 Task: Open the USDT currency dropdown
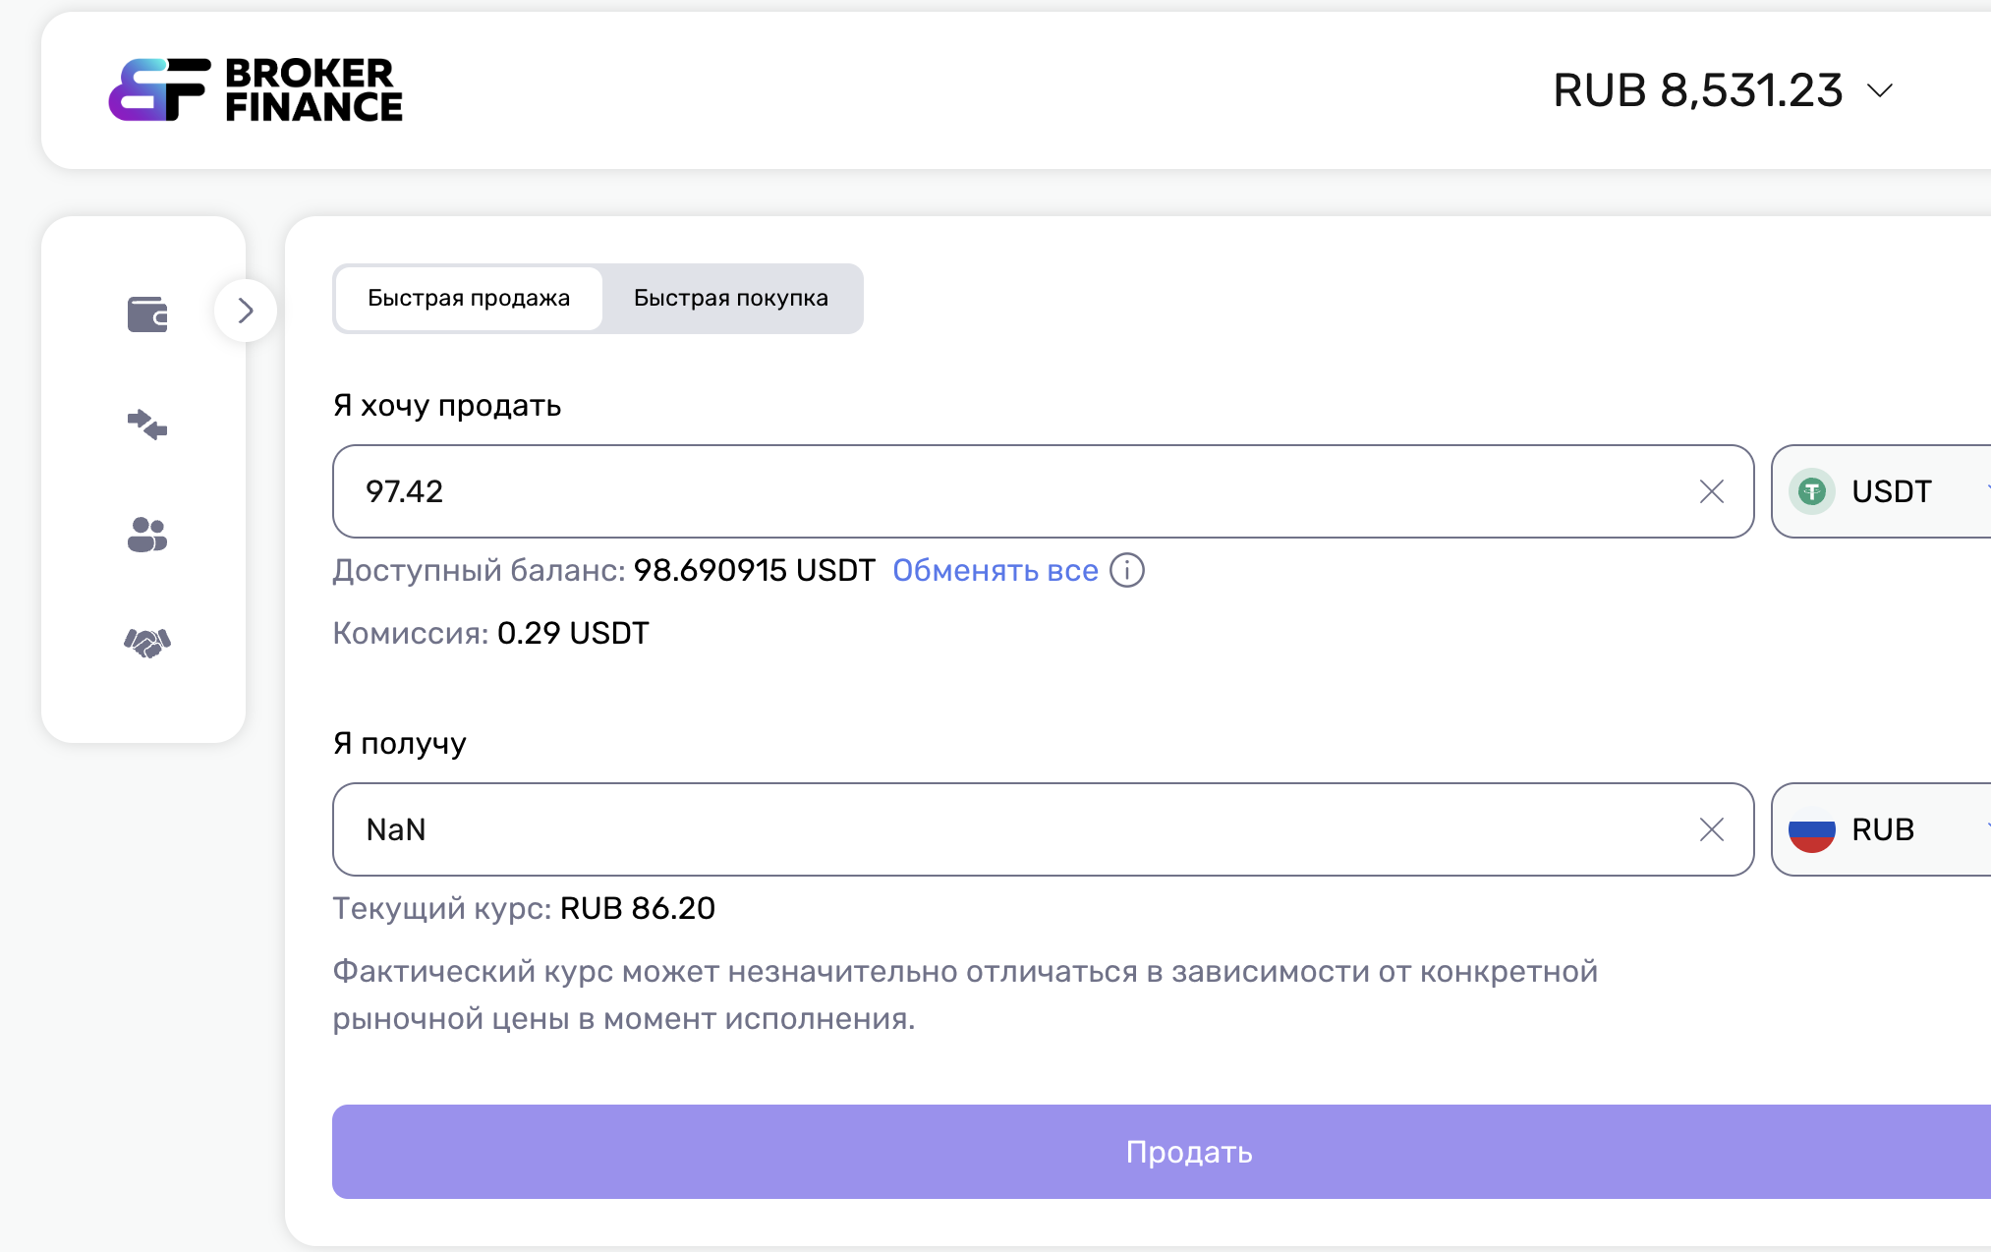coord(1882,491)
